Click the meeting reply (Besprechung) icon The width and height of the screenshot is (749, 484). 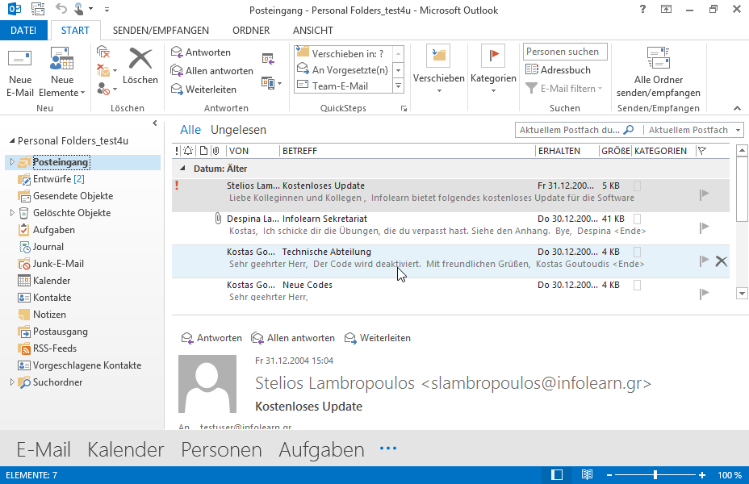268,59
